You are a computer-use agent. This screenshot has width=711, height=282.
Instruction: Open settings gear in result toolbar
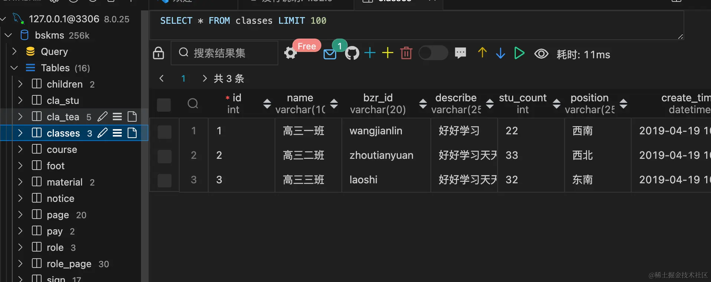pos(291,53)
